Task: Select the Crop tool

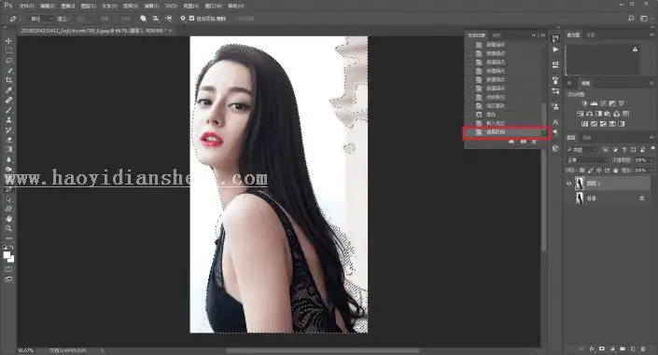Action: pos(8,80)
